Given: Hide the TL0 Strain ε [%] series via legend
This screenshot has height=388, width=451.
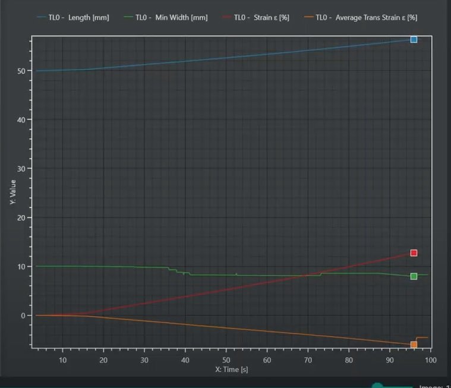Looking at the screenshot, I should click(x=256, y=18).
